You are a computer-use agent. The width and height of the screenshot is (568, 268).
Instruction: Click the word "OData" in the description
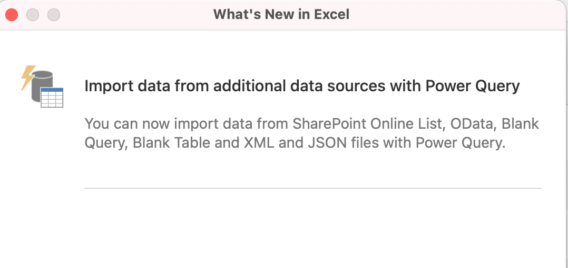click(x=471, y=124)
